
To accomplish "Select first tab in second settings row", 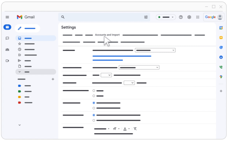I will point(71,42).
